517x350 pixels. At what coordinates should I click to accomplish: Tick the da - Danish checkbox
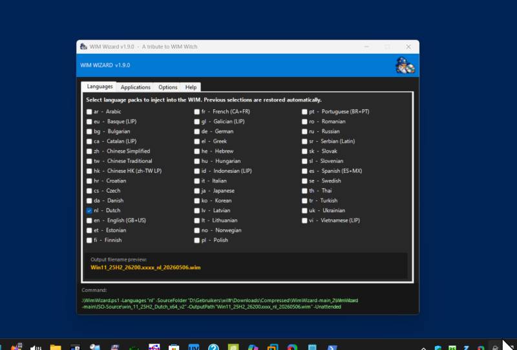point(89,201)
